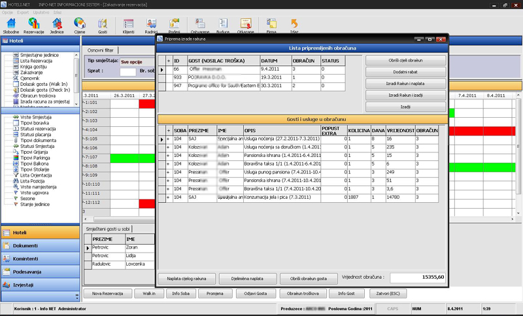The height and width of the screenshot is (316, 523).
Task: Click Walk in button at bottom
Action: (x=149, y=294)
